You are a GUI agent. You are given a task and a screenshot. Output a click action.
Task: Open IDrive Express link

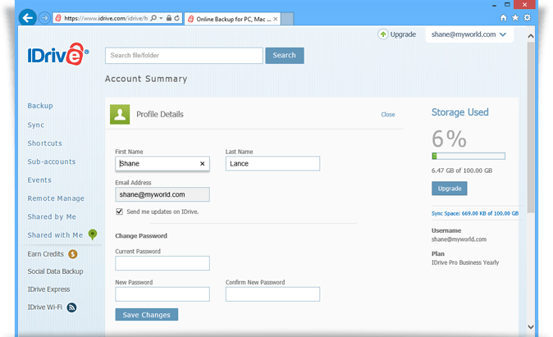pyautogui.click(x=48, y=289)
